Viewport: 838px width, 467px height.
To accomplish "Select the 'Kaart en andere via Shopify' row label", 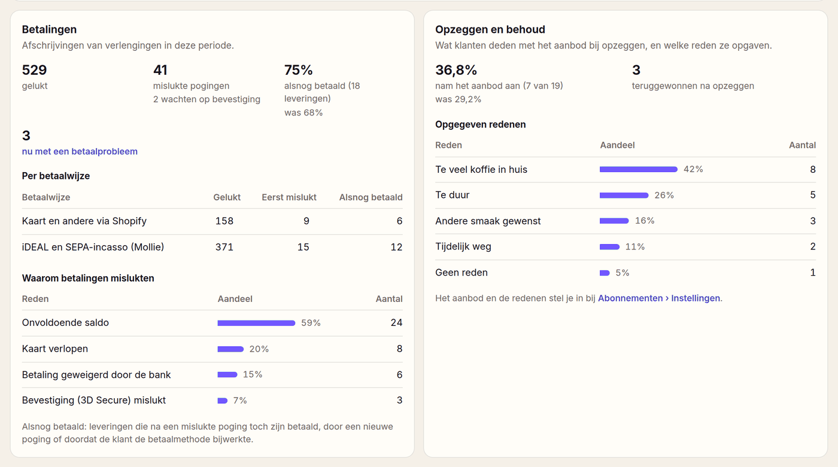I will pyautogui.click(x=84, y=221).
